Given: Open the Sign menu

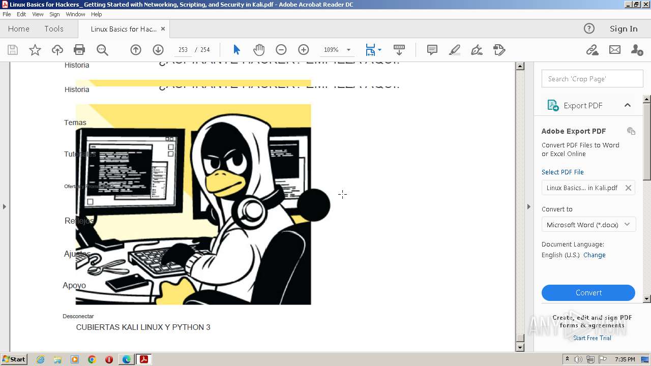Looking at the screenshot, I should click(x=54, y=14).
